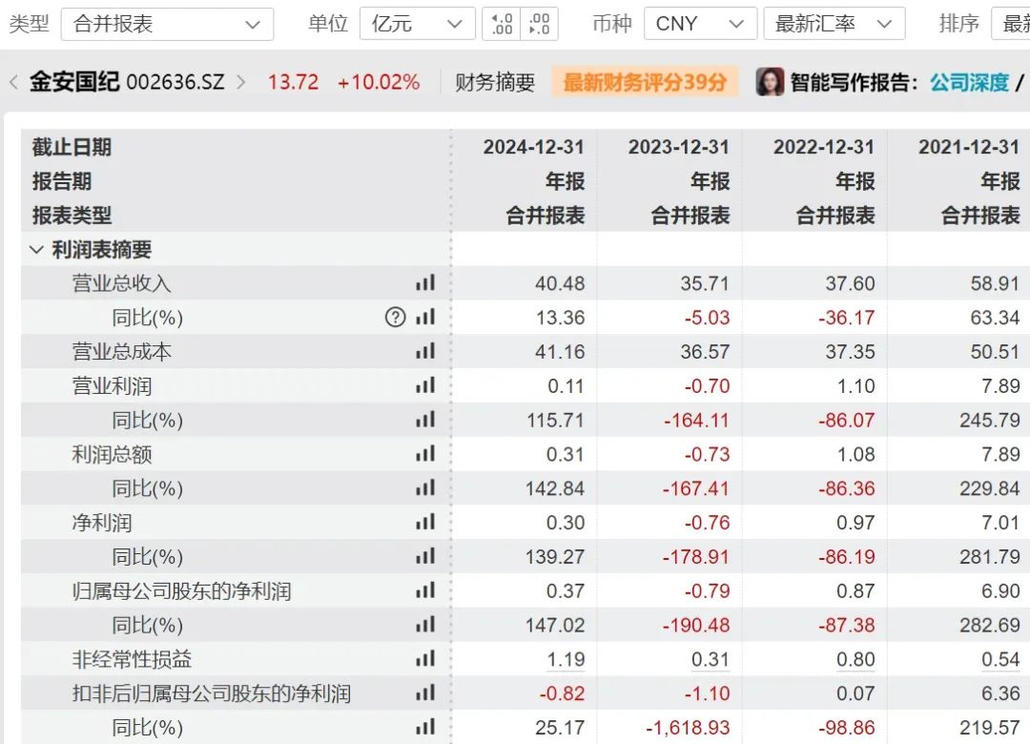
Task: Open chart icon for 营业利润 row
Action: [x=425, y=385]
